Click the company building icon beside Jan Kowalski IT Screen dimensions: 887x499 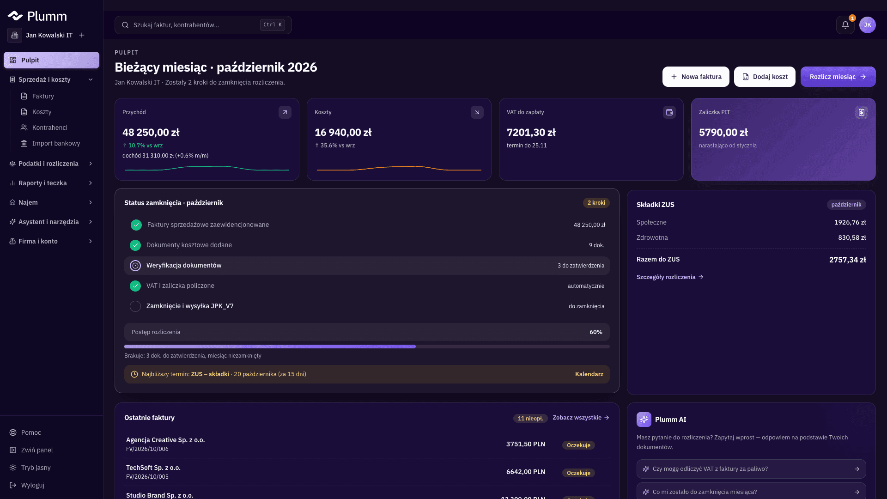coord(15,35)
